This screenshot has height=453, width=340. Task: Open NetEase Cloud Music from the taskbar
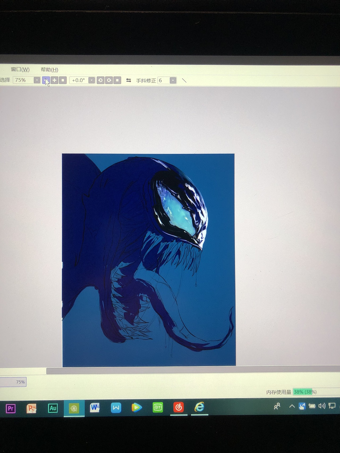(178, 407)
